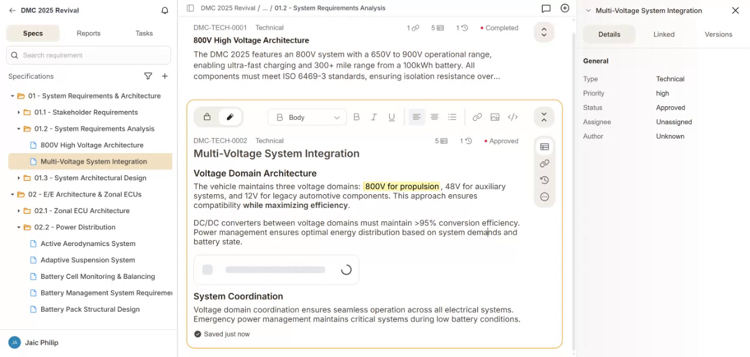Click the notification bell icon
The width and height of the screenshot is (750, 357).
click(165, 11)
